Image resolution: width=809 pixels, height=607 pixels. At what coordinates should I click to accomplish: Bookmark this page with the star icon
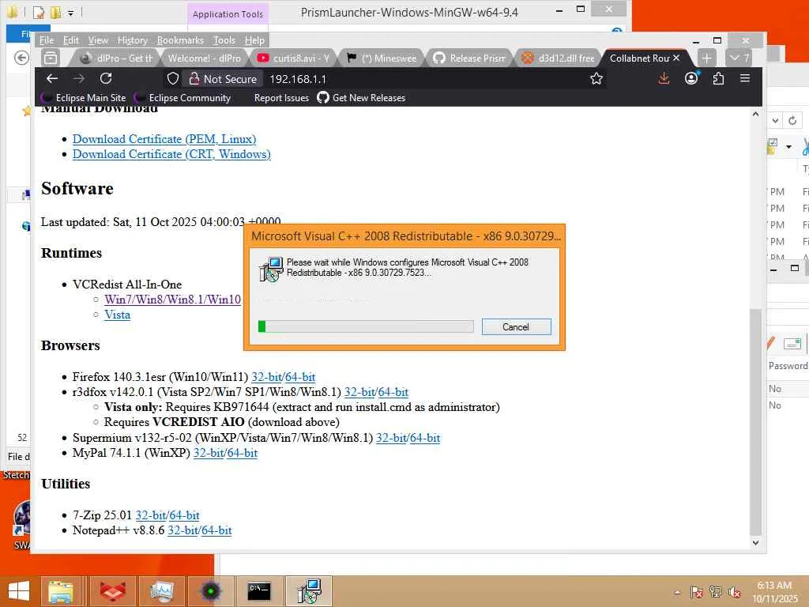point(596,78)
